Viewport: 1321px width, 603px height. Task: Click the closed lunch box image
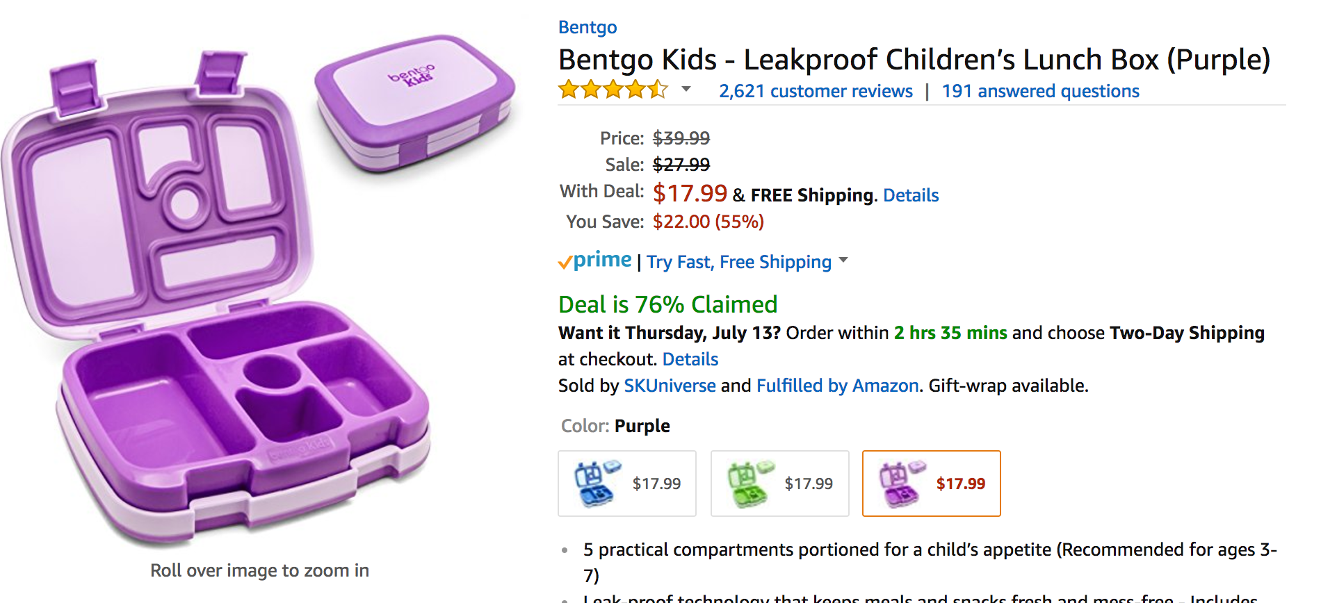[x=416, y=101]
